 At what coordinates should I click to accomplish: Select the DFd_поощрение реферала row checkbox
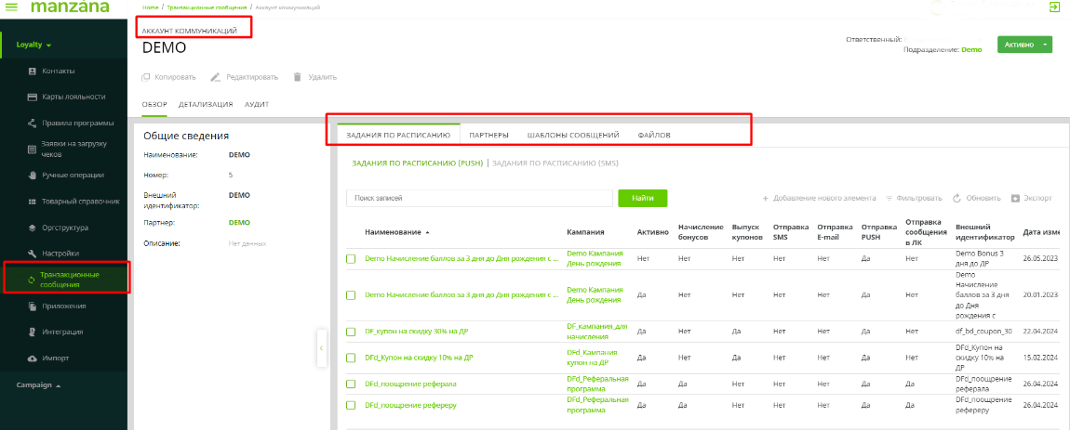(x=352, y=383)
